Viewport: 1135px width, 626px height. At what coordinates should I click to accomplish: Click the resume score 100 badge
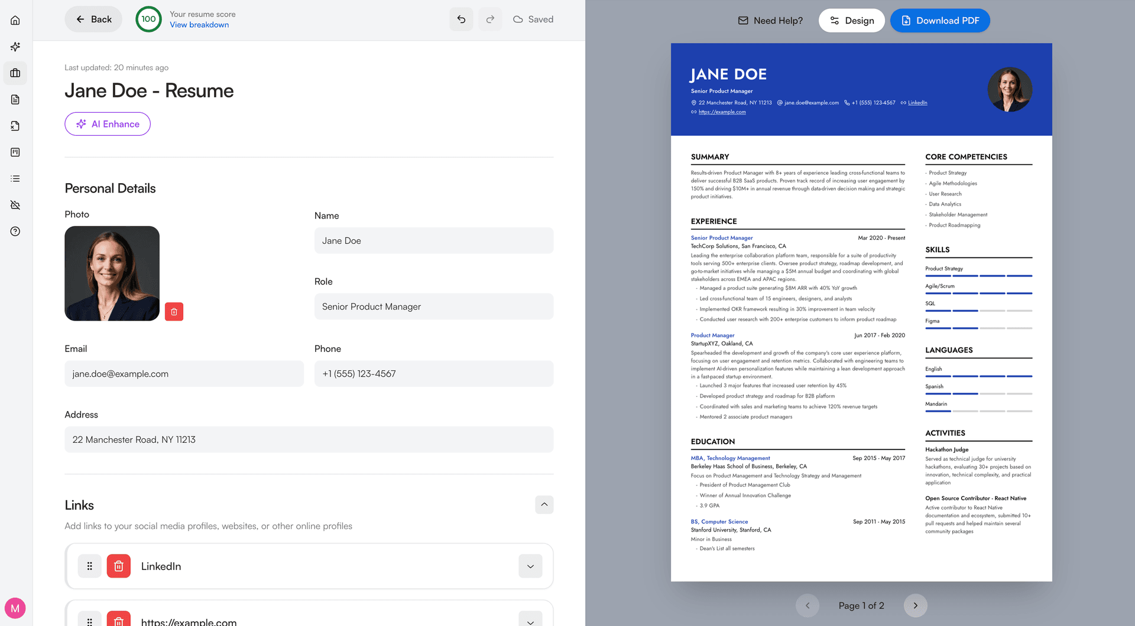coord(148,19)
